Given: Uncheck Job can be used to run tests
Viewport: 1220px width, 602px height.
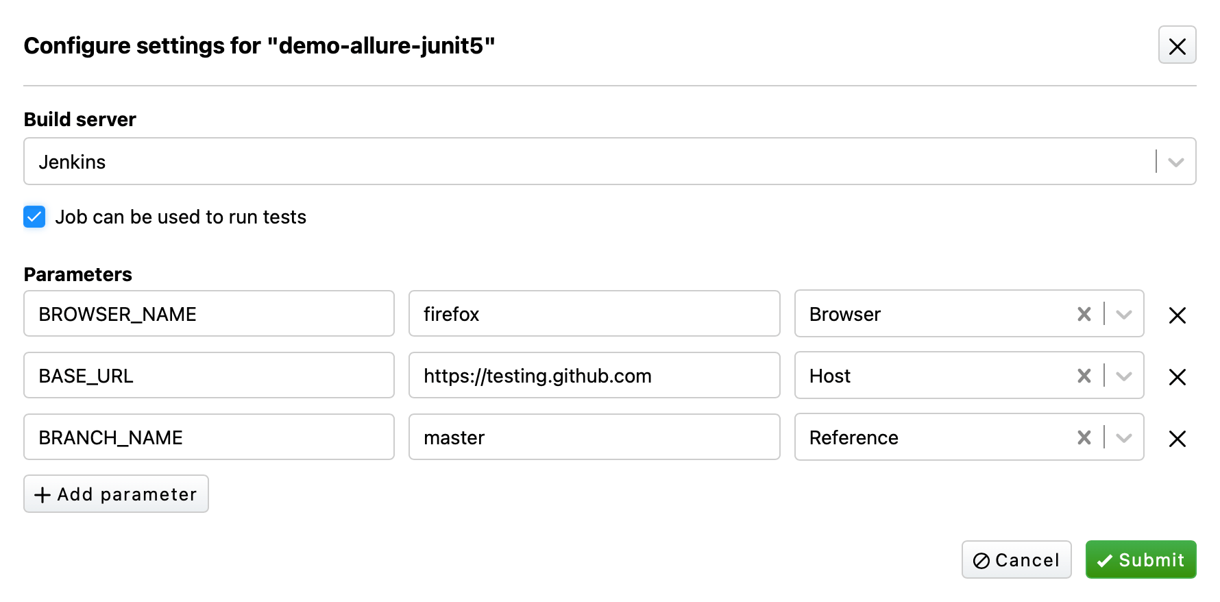Looking at the screenshot, I should tap(34, 217).
